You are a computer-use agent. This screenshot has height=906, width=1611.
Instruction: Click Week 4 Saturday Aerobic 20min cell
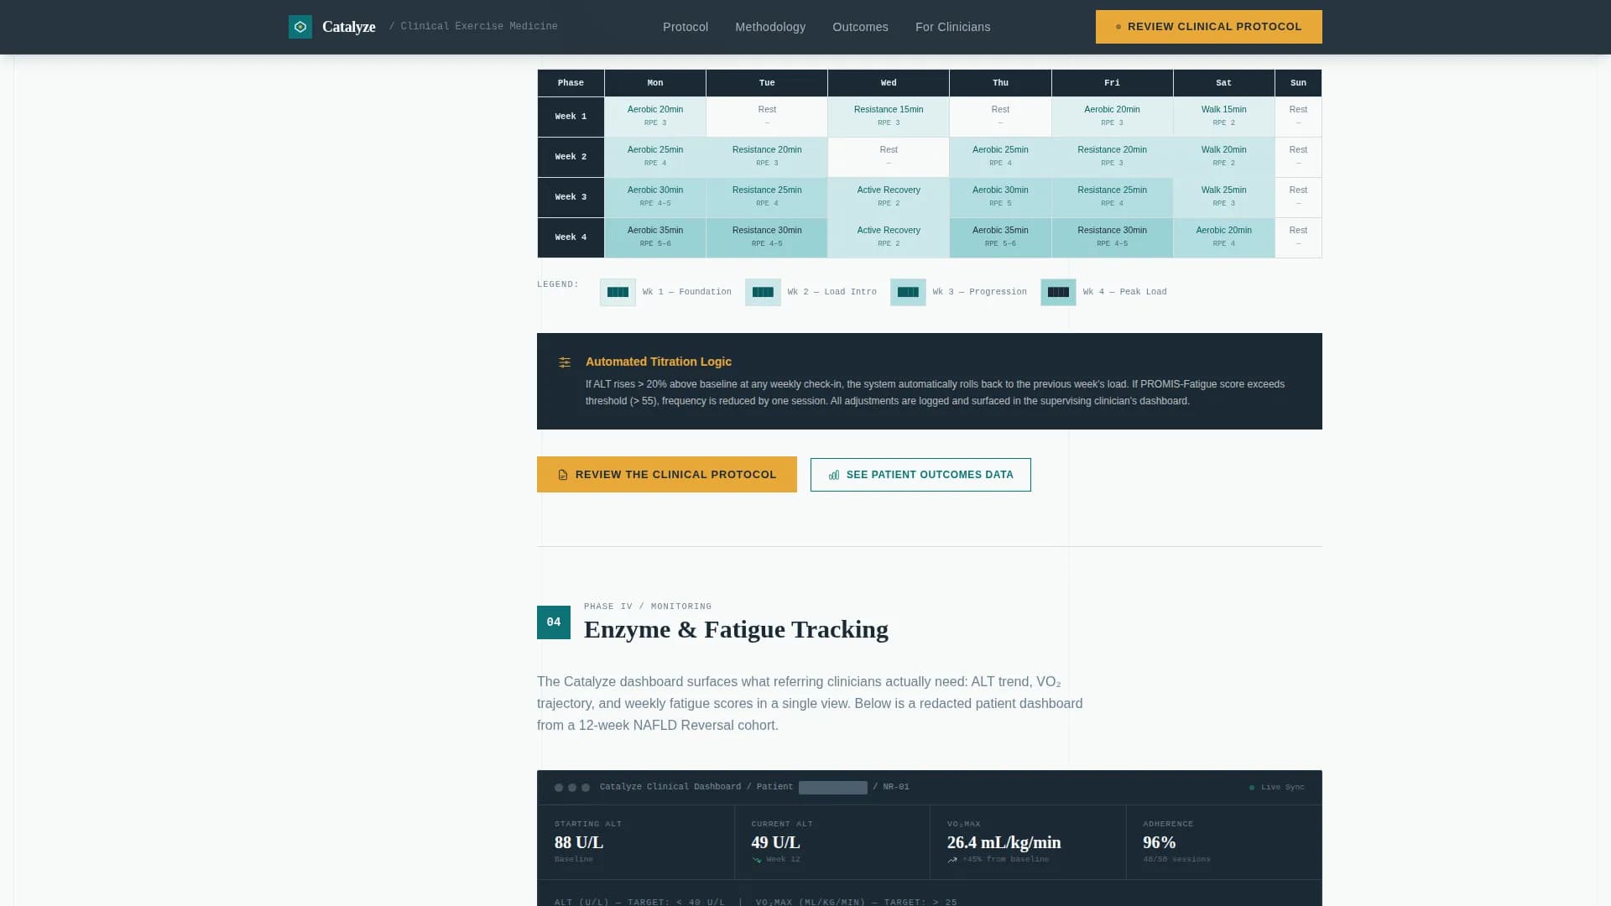pos(1224,237)
